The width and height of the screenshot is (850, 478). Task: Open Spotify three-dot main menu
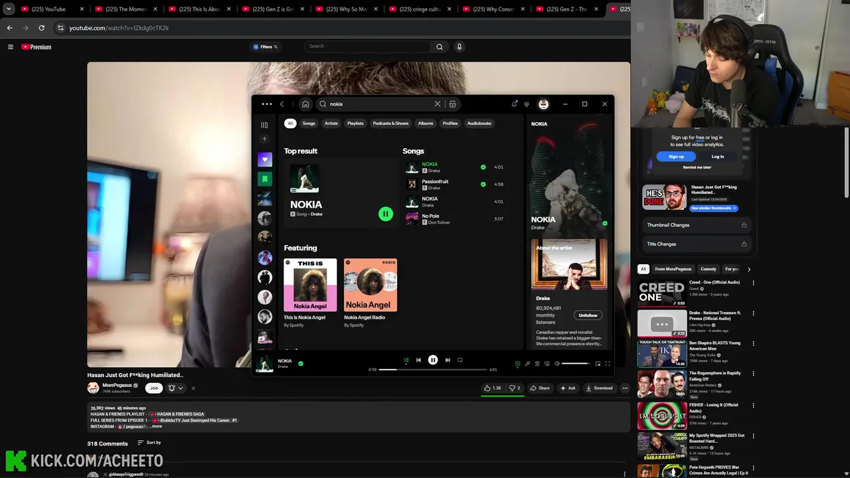pos(266,104)
